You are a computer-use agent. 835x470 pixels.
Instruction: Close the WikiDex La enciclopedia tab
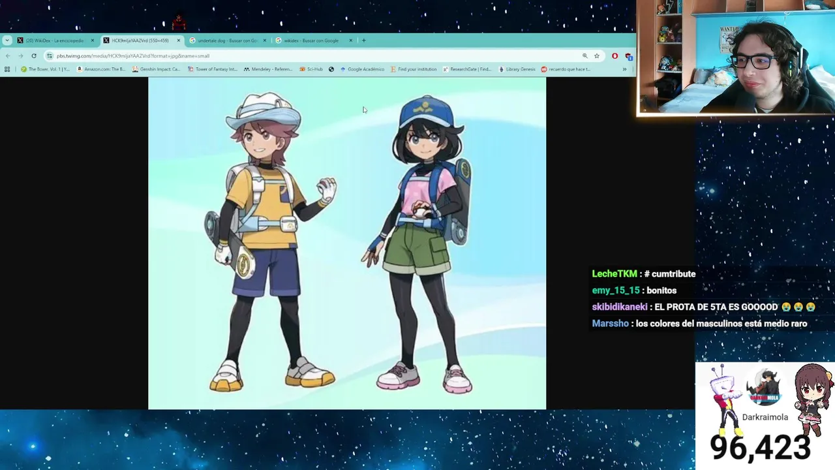[92, 40]
